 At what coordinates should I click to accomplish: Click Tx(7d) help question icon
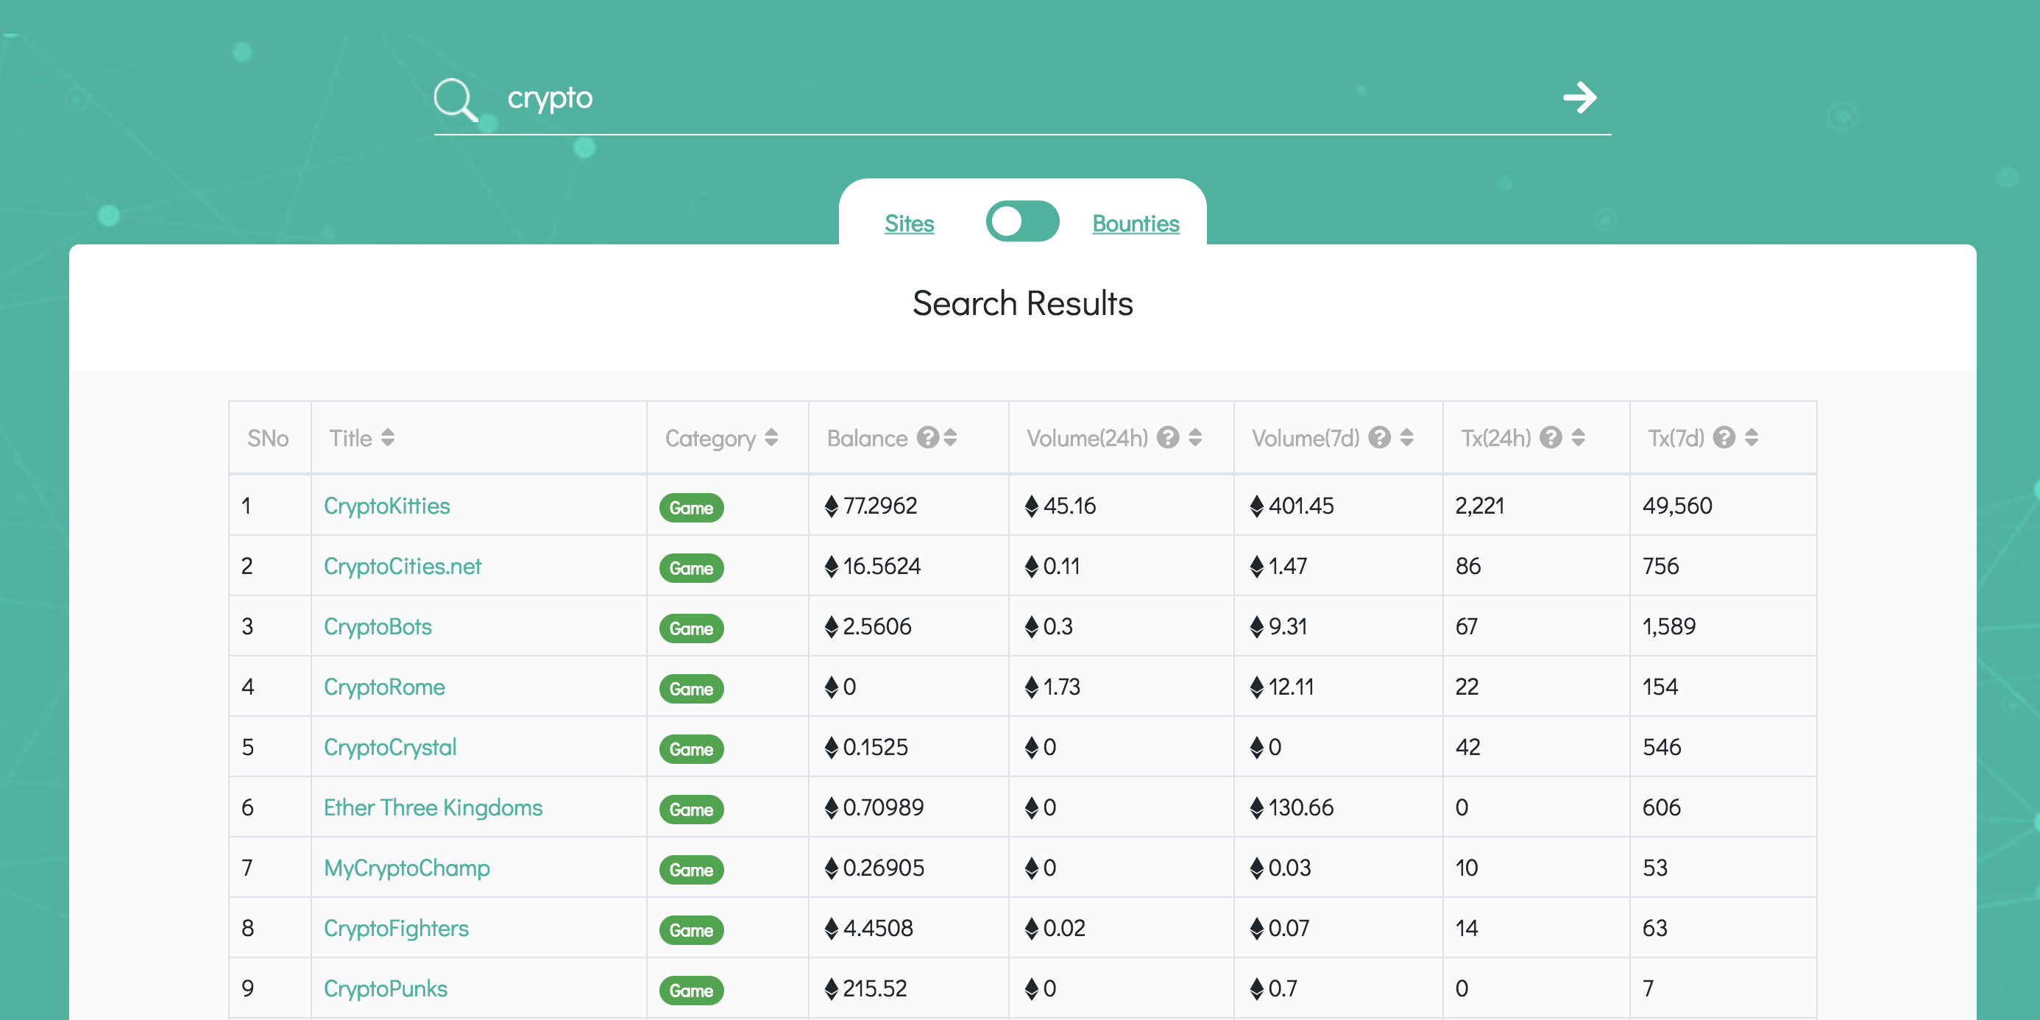click(x=1724, y=437)
